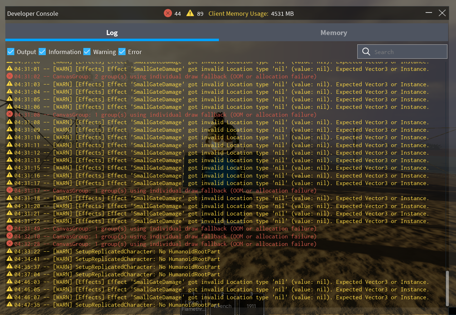Screen dimensions: 456x315
Task: Click the Client Memory Usage label
Action: [x=238, y=14]
